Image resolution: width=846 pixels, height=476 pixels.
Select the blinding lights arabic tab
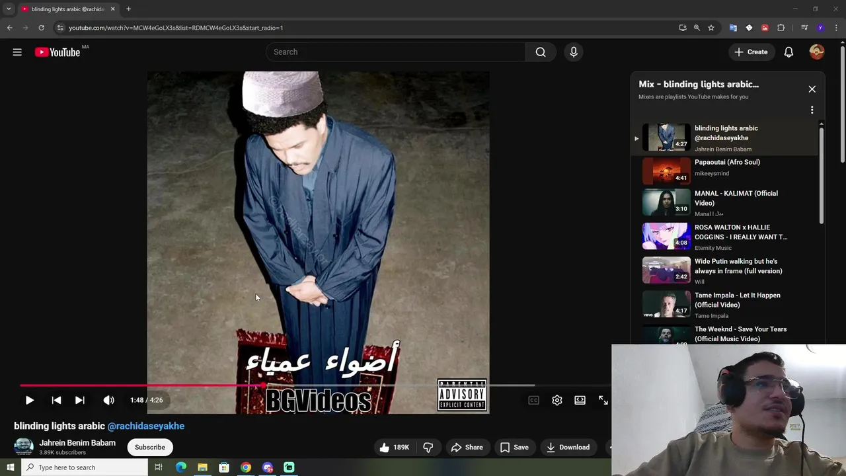[68, 9]
